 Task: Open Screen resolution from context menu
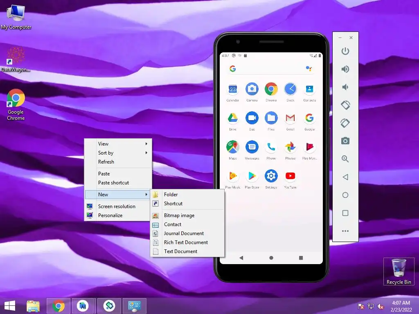(117, 206)
